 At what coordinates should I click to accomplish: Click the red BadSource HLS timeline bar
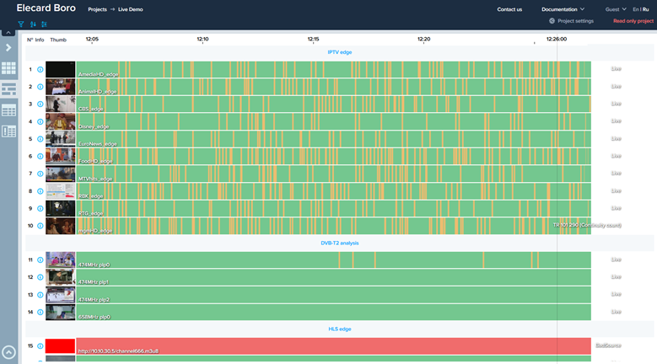point(333,346)
